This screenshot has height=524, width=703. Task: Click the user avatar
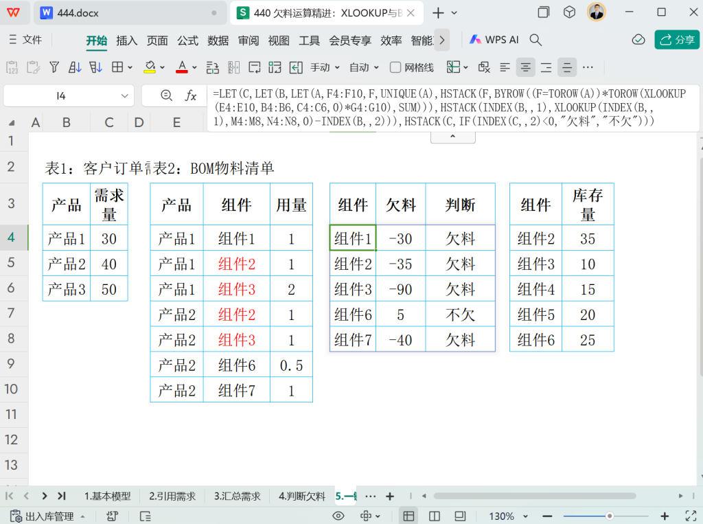(597, 12)
